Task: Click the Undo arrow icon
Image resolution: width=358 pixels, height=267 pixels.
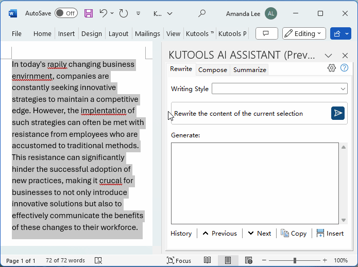Action: (x=103, y=13)
